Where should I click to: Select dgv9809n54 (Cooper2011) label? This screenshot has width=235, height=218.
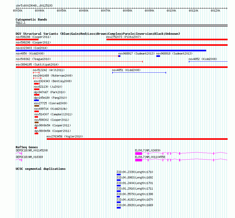point(53,131)
